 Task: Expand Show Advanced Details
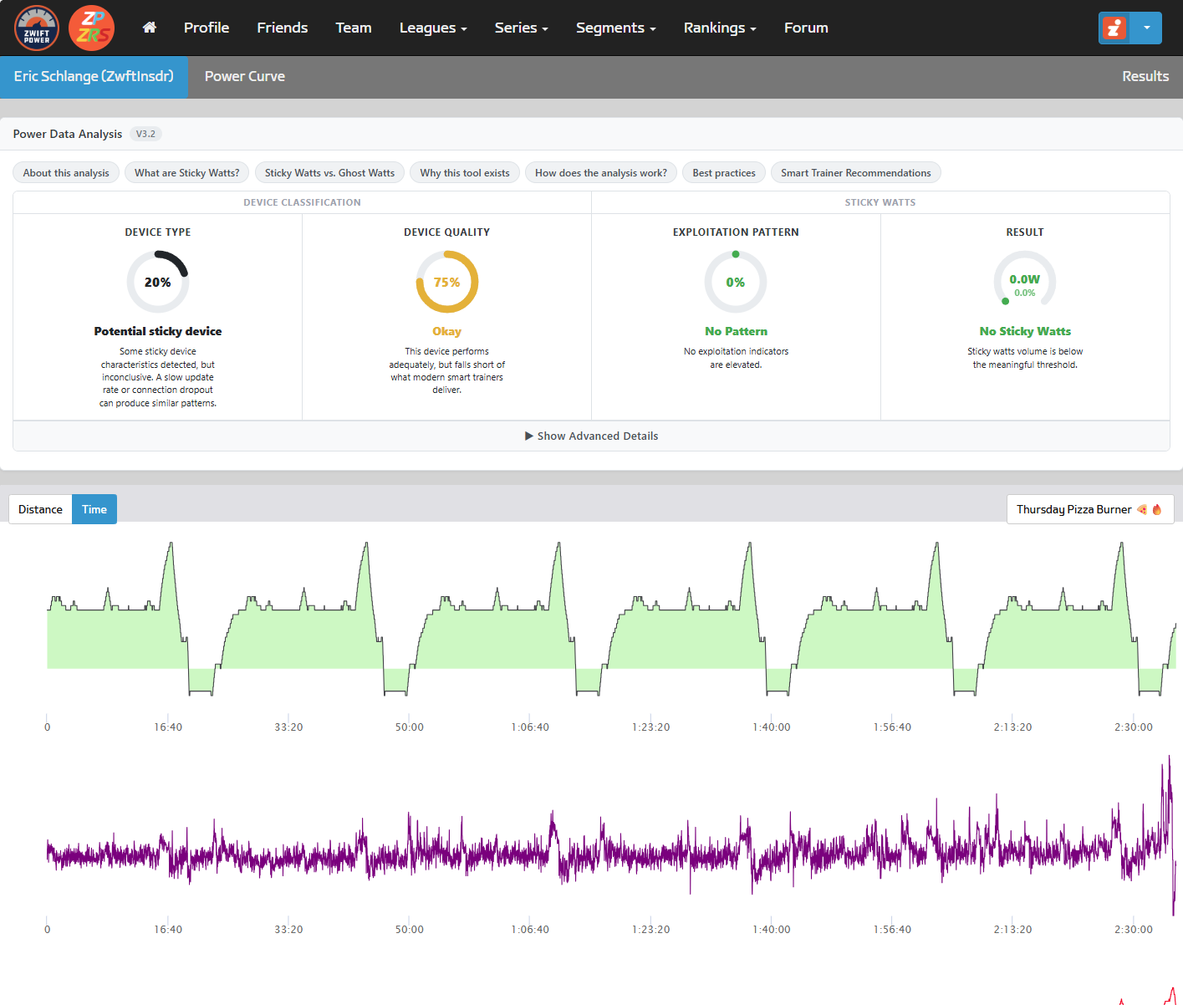click(591, 436)
